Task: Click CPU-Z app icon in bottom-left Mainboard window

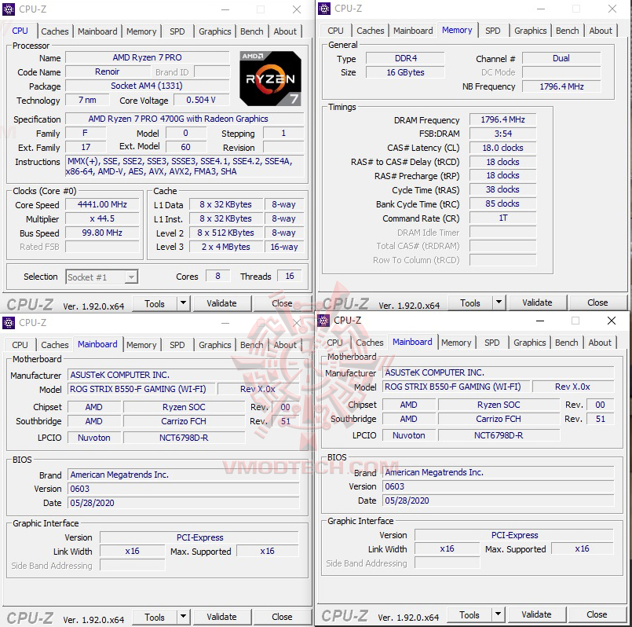Action: pos(9,323)
